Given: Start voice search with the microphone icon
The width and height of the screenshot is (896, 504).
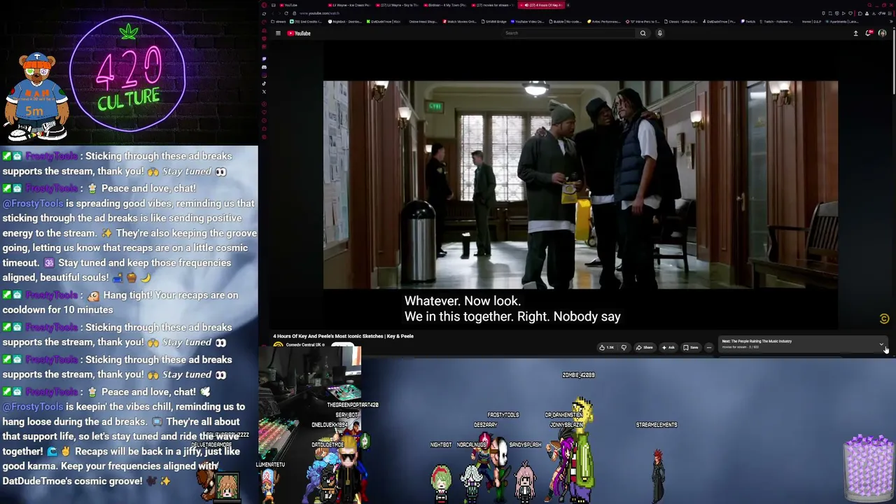Looking at the screenshot, I should [659, 33].
